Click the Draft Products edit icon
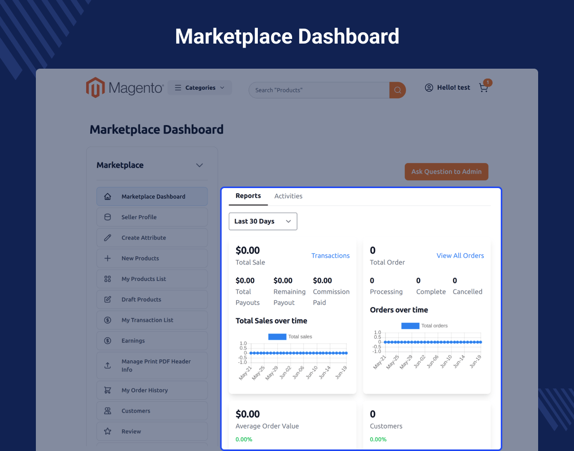 point(108,299)
